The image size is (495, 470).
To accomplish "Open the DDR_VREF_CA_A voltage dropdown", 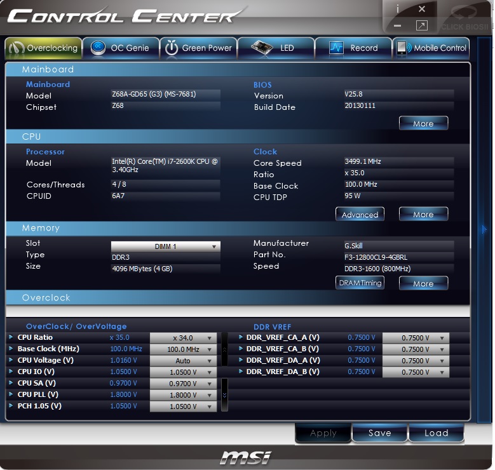I will [x=416, y=338].
